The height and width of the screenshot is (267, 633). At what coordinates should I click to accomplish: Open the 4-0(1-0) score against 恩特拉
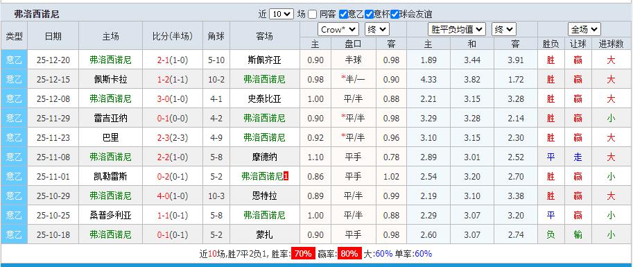tap(173, 196)
